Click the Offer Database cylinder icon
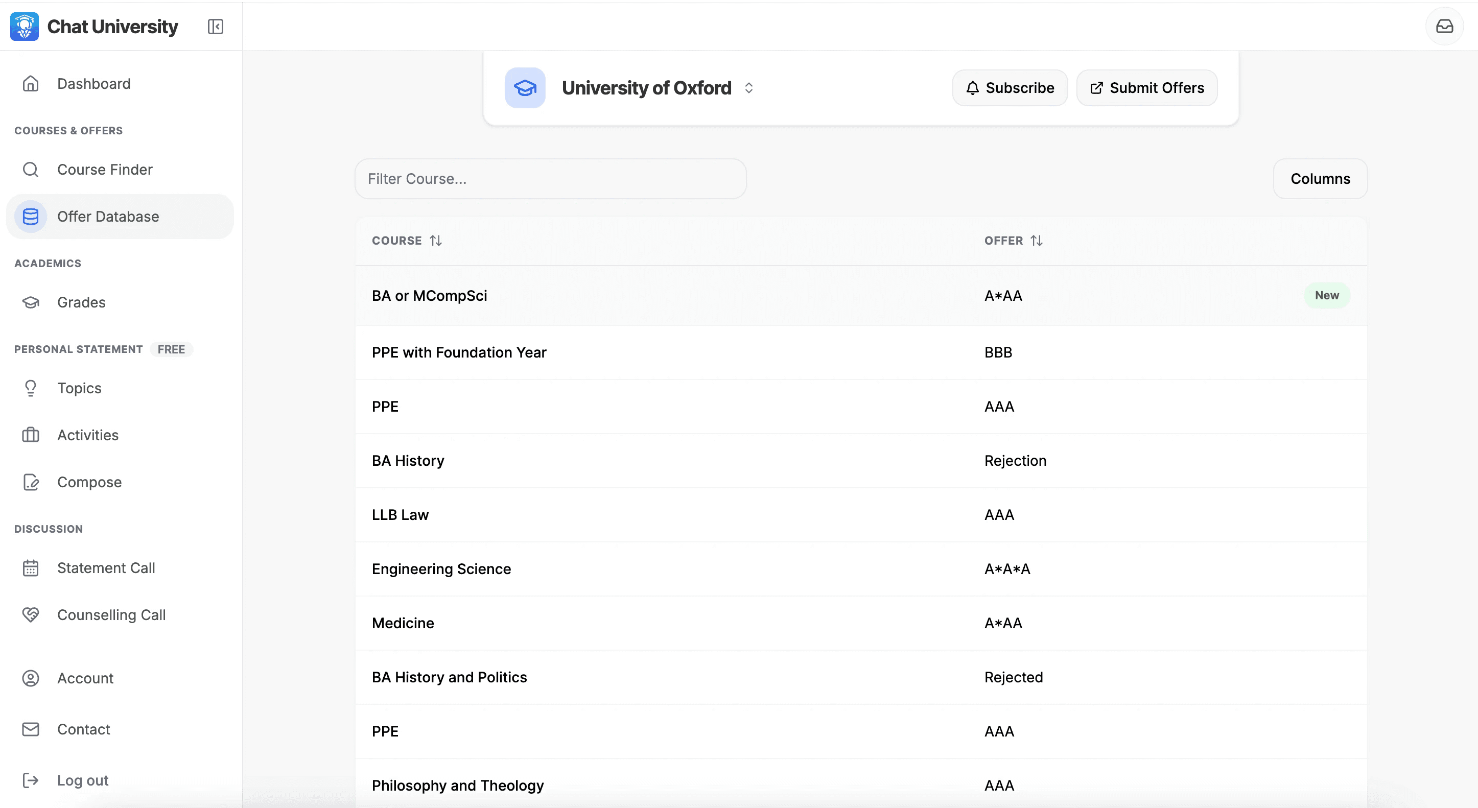 31,217
